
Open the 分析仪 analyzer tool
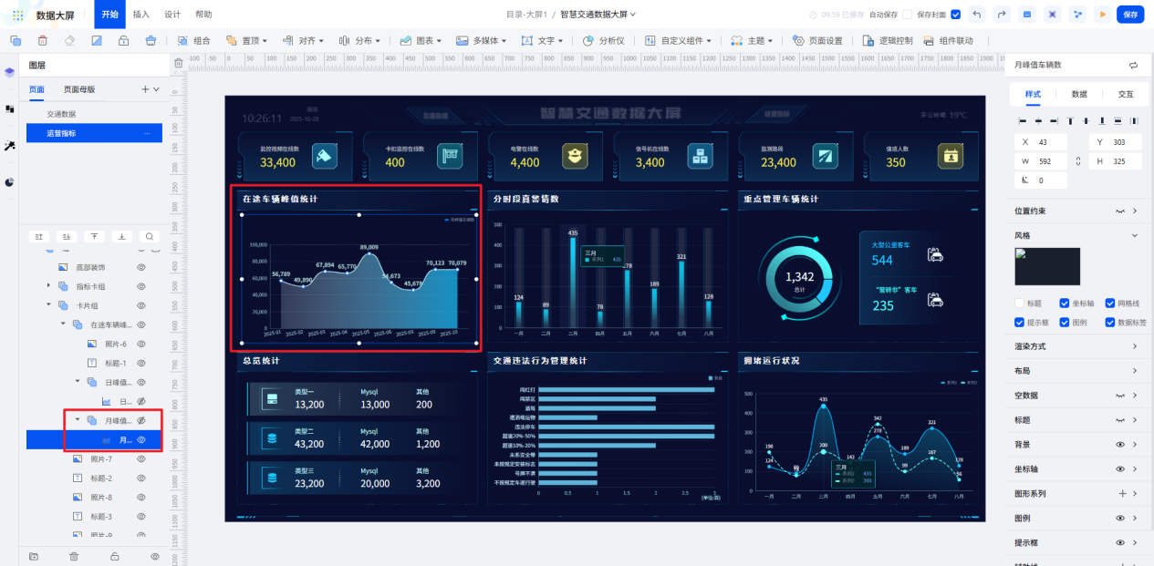[x=604, y=40]
